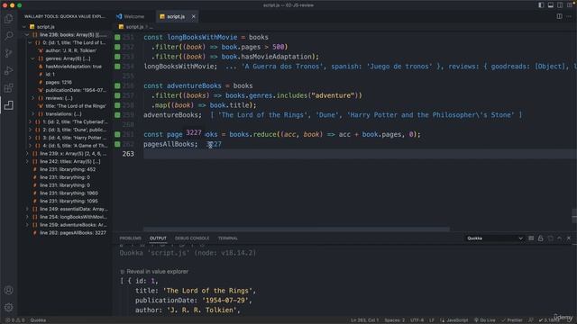
Task: Open the Run and Debug view
Action: click(x=8, y=70)
